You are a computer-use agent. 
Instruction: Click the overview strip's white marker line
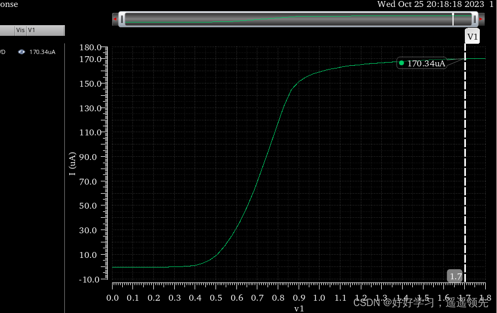[x=453, y=19]
